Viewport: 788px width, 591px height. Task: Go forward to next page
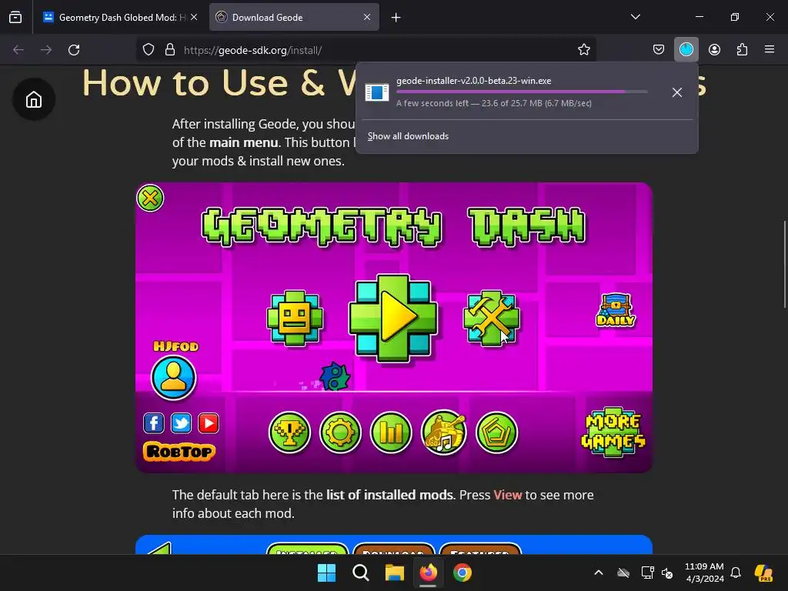click(x=46, y=50)
